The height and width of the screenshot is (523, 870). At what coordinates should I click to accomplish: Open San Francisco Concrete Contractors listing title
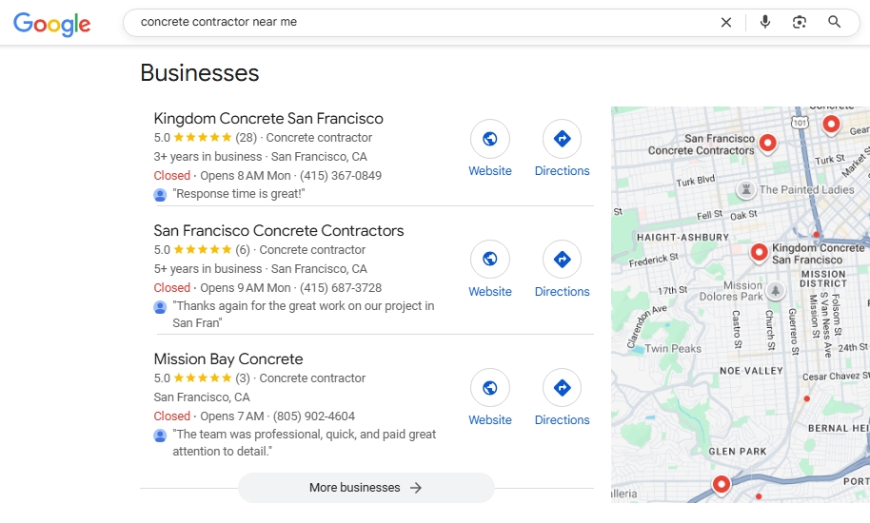point(279,230)
